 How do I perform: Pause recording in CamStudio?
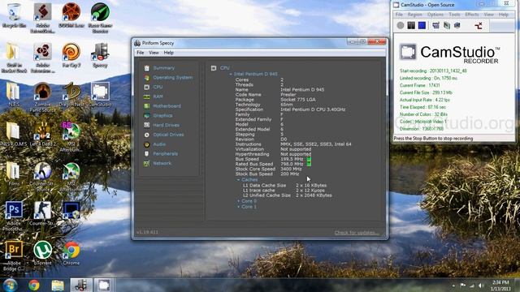tap(411, 25)
